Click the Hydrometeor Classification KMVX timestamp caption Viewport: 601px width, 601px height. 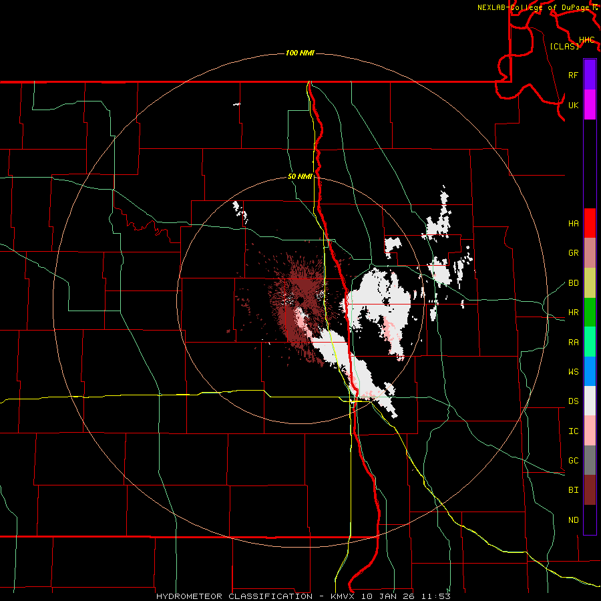click(x=303, y=596)
